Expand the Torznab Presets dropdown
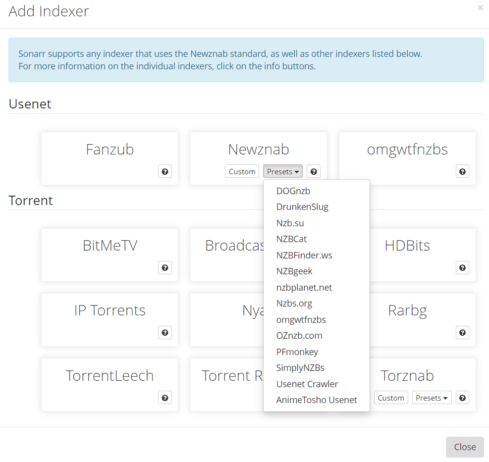The width and height of the screenshot is (489, 462). point(432,398)
